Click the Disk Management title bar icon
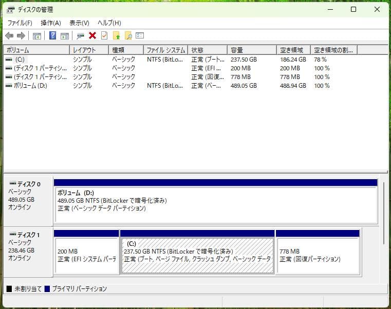 10,10
